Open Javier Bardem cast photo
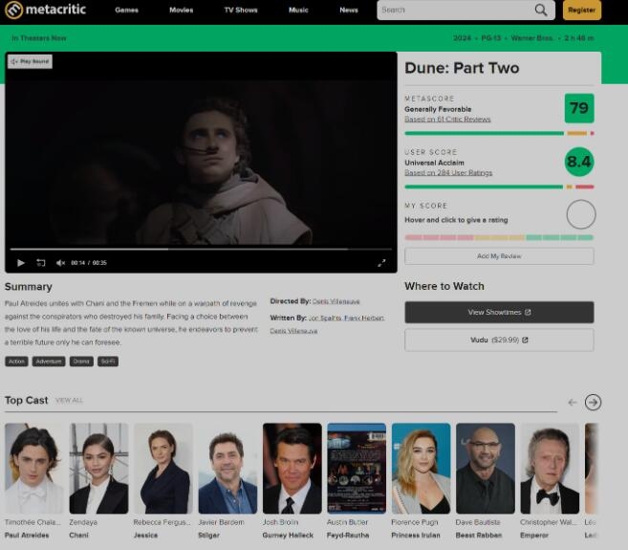Screen dimensions: 628x550 pyautogui.click(x=227, y=469)
